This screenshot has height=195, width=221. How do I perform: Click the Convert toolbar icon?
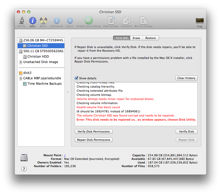tap(127, 20)
